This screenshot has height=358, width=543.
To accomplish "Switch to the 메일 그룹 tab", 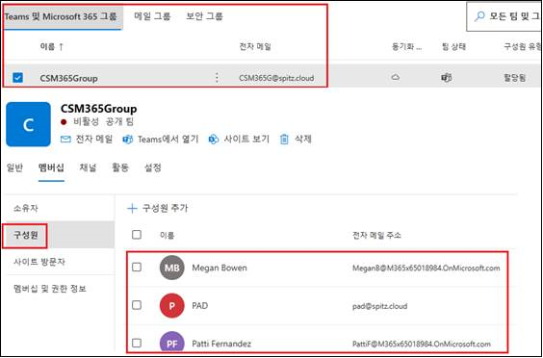I will click(152, 16).
